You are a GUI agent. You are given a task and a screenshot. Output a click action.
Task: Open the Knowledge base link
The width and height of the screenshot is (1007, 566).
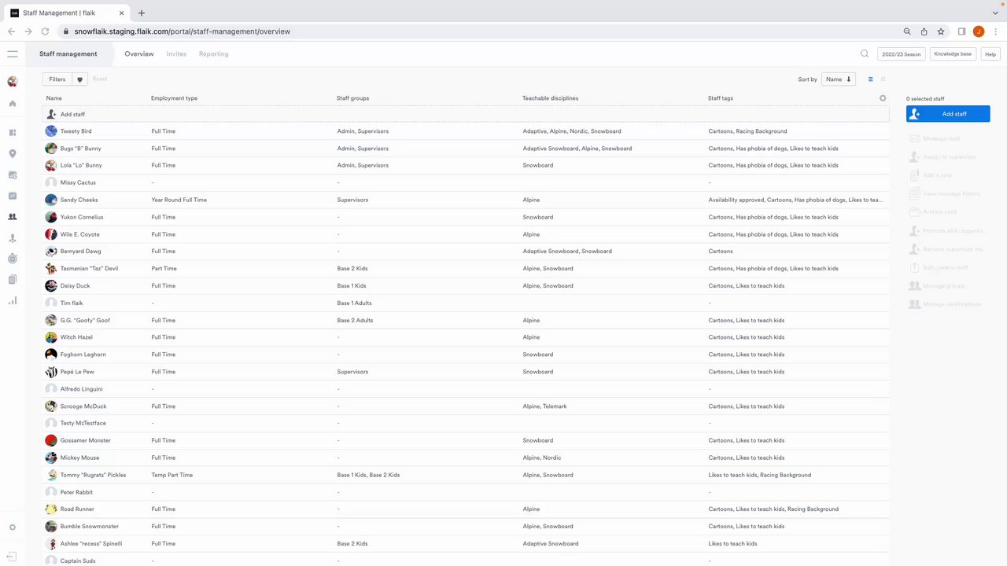953,54
